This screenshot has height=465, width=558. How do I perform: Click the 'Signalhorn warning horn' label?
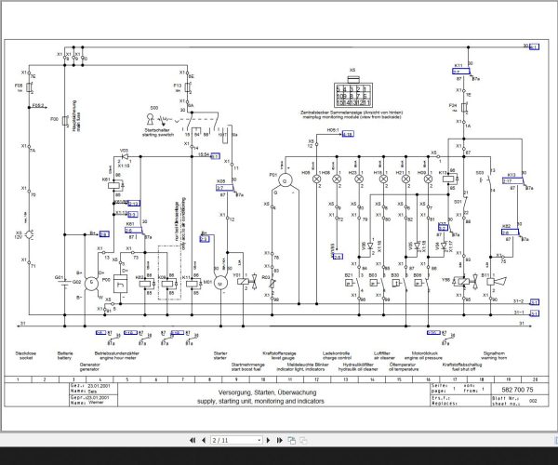(x=494, y=355)
